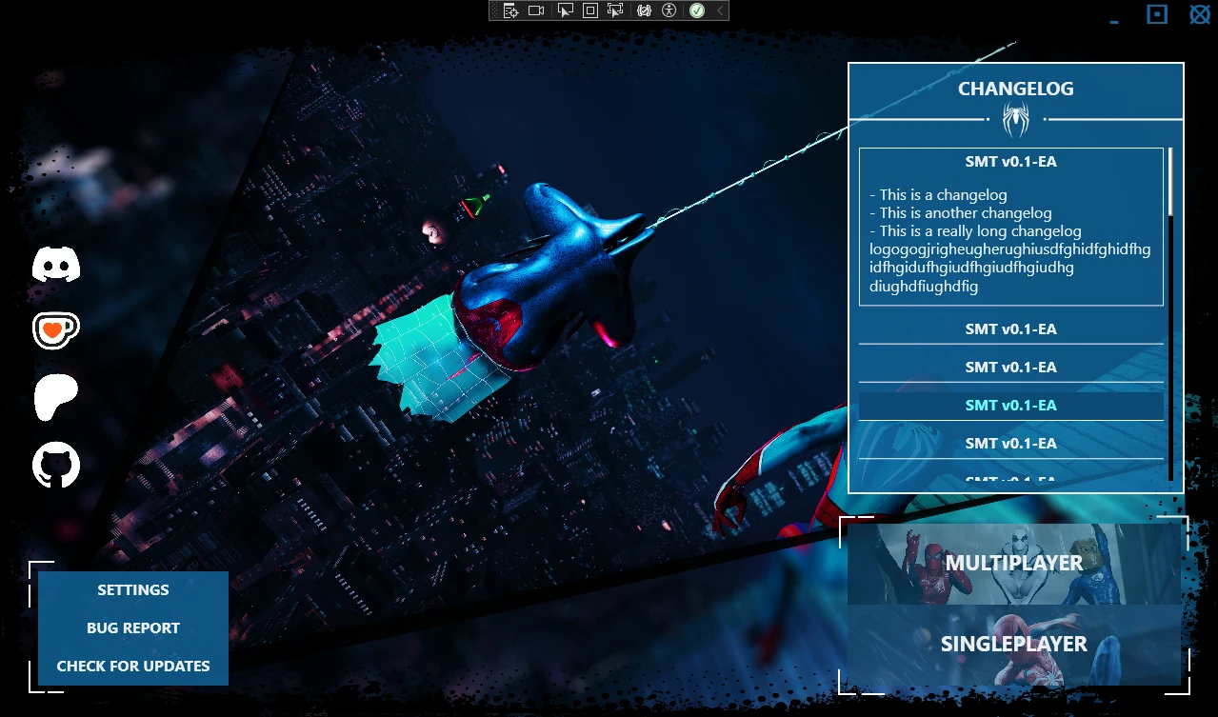The image size is (1218, 717).
Task: Select Bug Report from the menu
Action: pos(133,628)
